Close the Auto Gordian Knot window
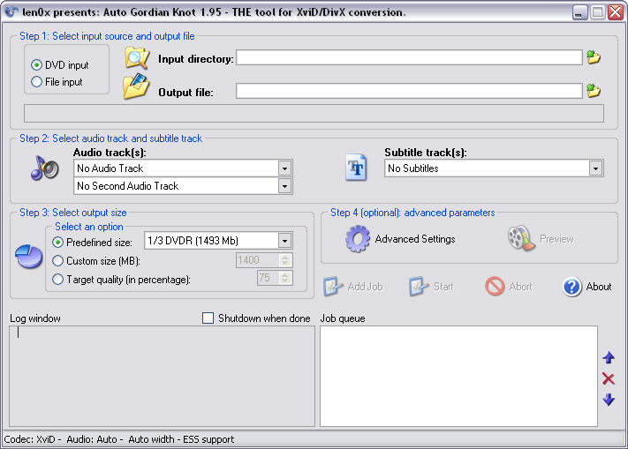Viewport: 628px width, 449px height. click(x=615, y=12)
